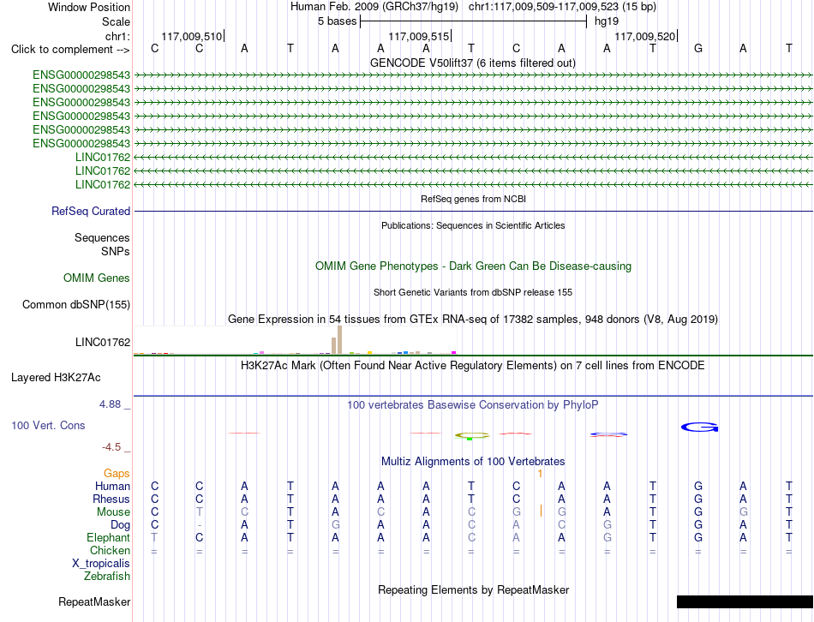Click the G base in the complement row

[x=698, y=48]
